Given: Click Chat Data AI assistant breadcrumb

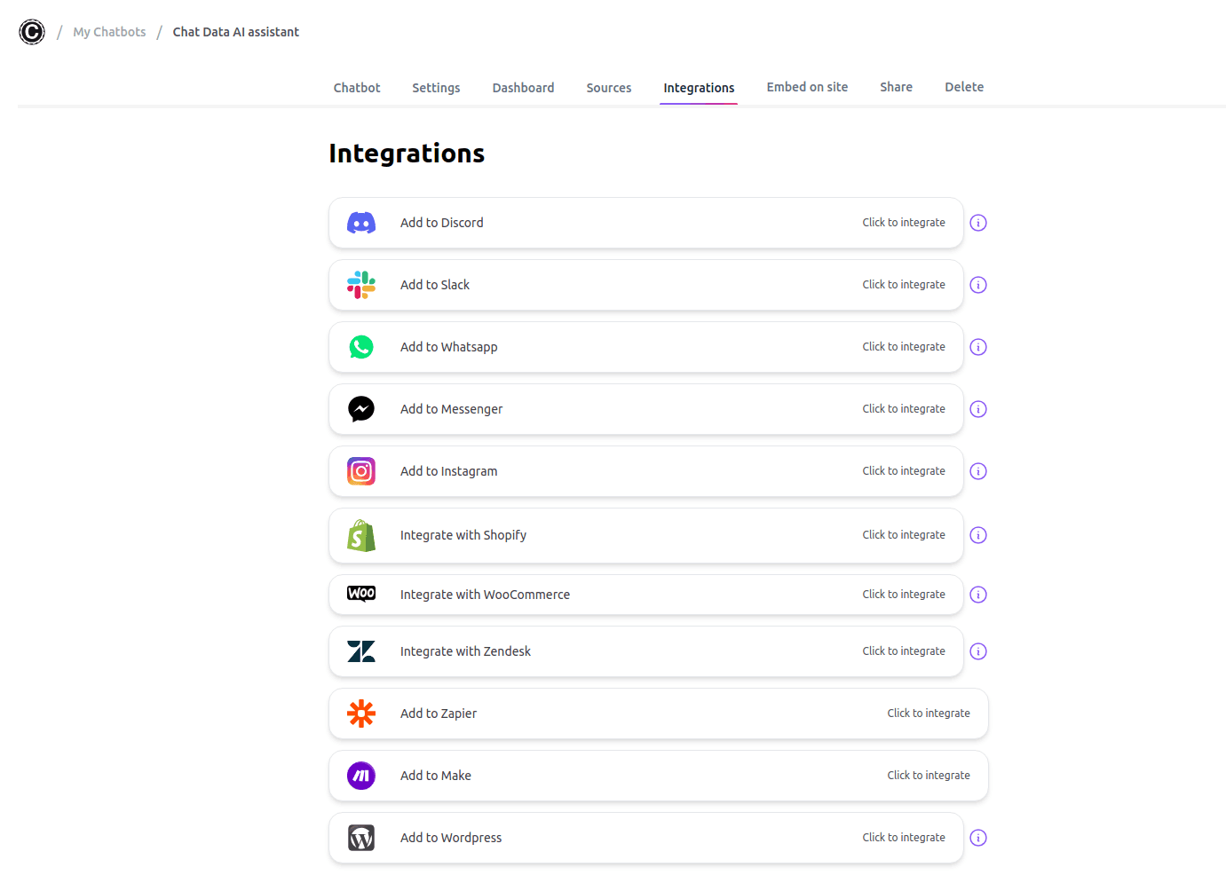Looking at the screenshot, I should pos(235,32).
